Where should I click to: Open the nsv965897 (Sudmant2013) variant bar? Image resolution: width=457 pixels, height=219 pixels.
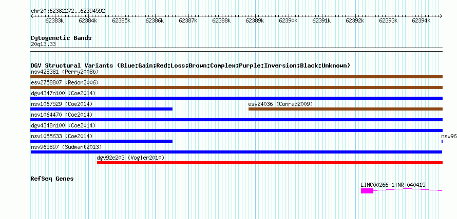click(x=236, y=152)
